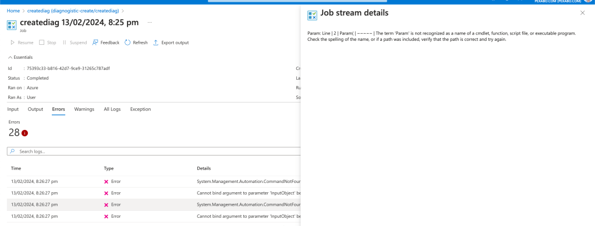Viewport: 595px width, 226px height.
Task: Click the Job stream details panel icon
Action: point(312,15)
